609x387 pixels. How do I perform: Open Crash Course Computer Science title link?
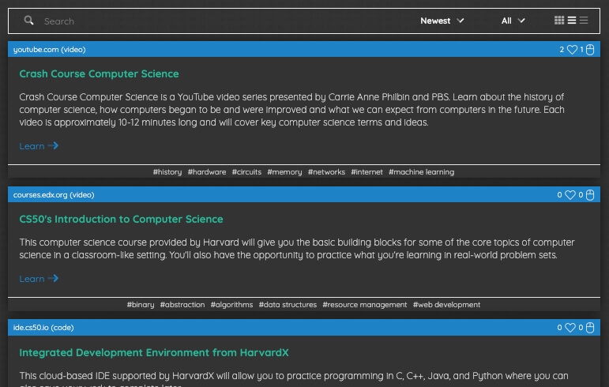(x=99, y=73)
